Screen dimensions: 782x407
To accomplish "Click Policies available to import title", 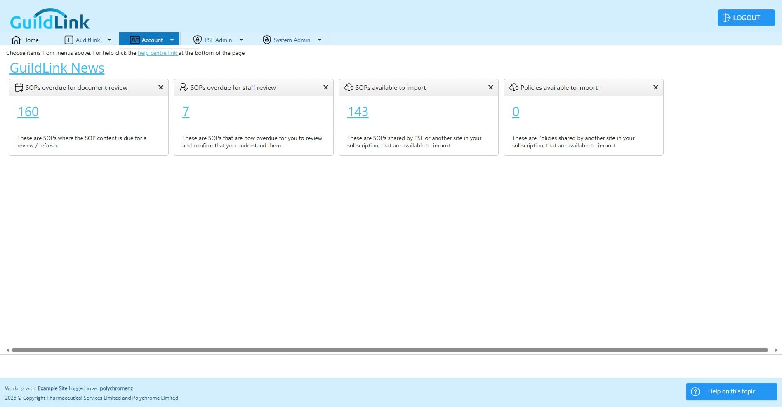I will (559, 87).
